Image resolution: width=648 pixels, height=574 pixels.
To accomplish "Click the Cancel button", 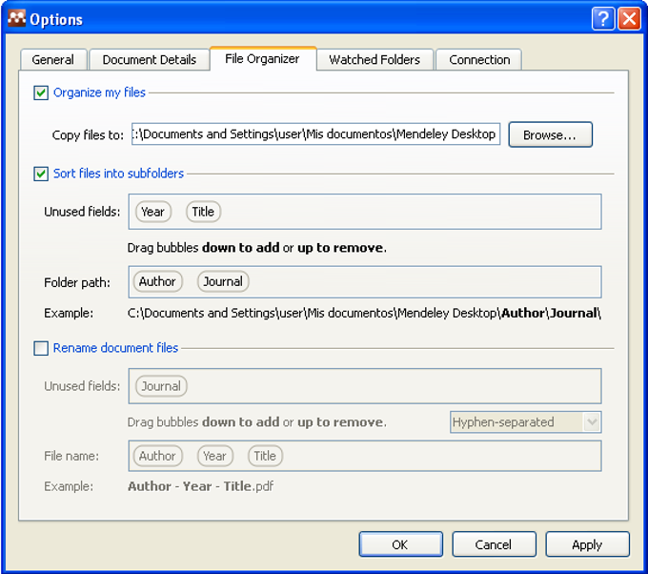I will click(494, 544).
